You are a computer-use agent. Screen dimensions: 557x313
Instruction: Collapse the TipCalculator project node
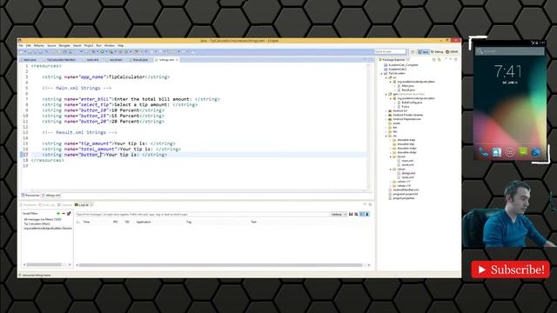click(x=382, y=73)
